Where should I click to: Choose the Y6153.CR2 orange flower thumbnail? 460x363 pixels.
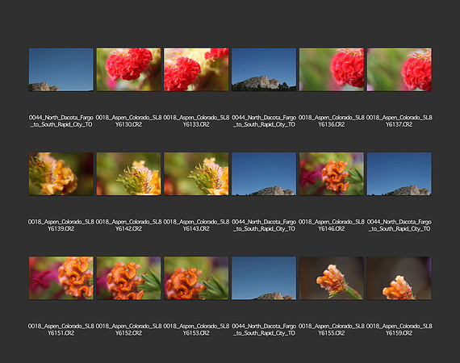pyautogui.click(x=196, y=278)
